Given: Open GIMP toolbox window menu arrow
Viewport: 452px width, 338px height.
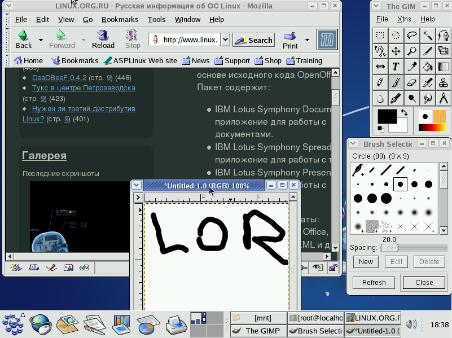Looking at the screenshot, I should (376, 6).
